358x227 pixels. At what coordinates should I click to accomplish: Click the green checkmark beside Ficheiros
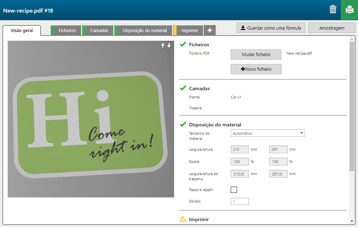pos(182,44)
